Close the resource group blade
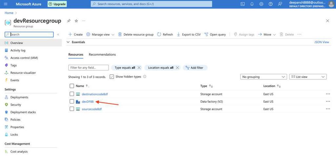 [327, 21]
